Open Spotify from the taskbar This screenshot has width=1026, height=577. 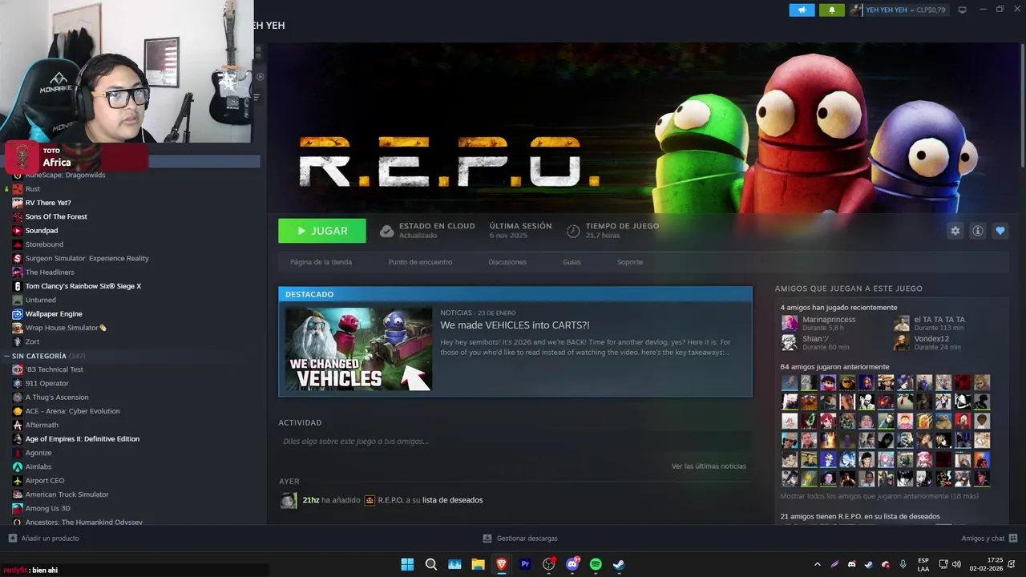pos(596,564)
